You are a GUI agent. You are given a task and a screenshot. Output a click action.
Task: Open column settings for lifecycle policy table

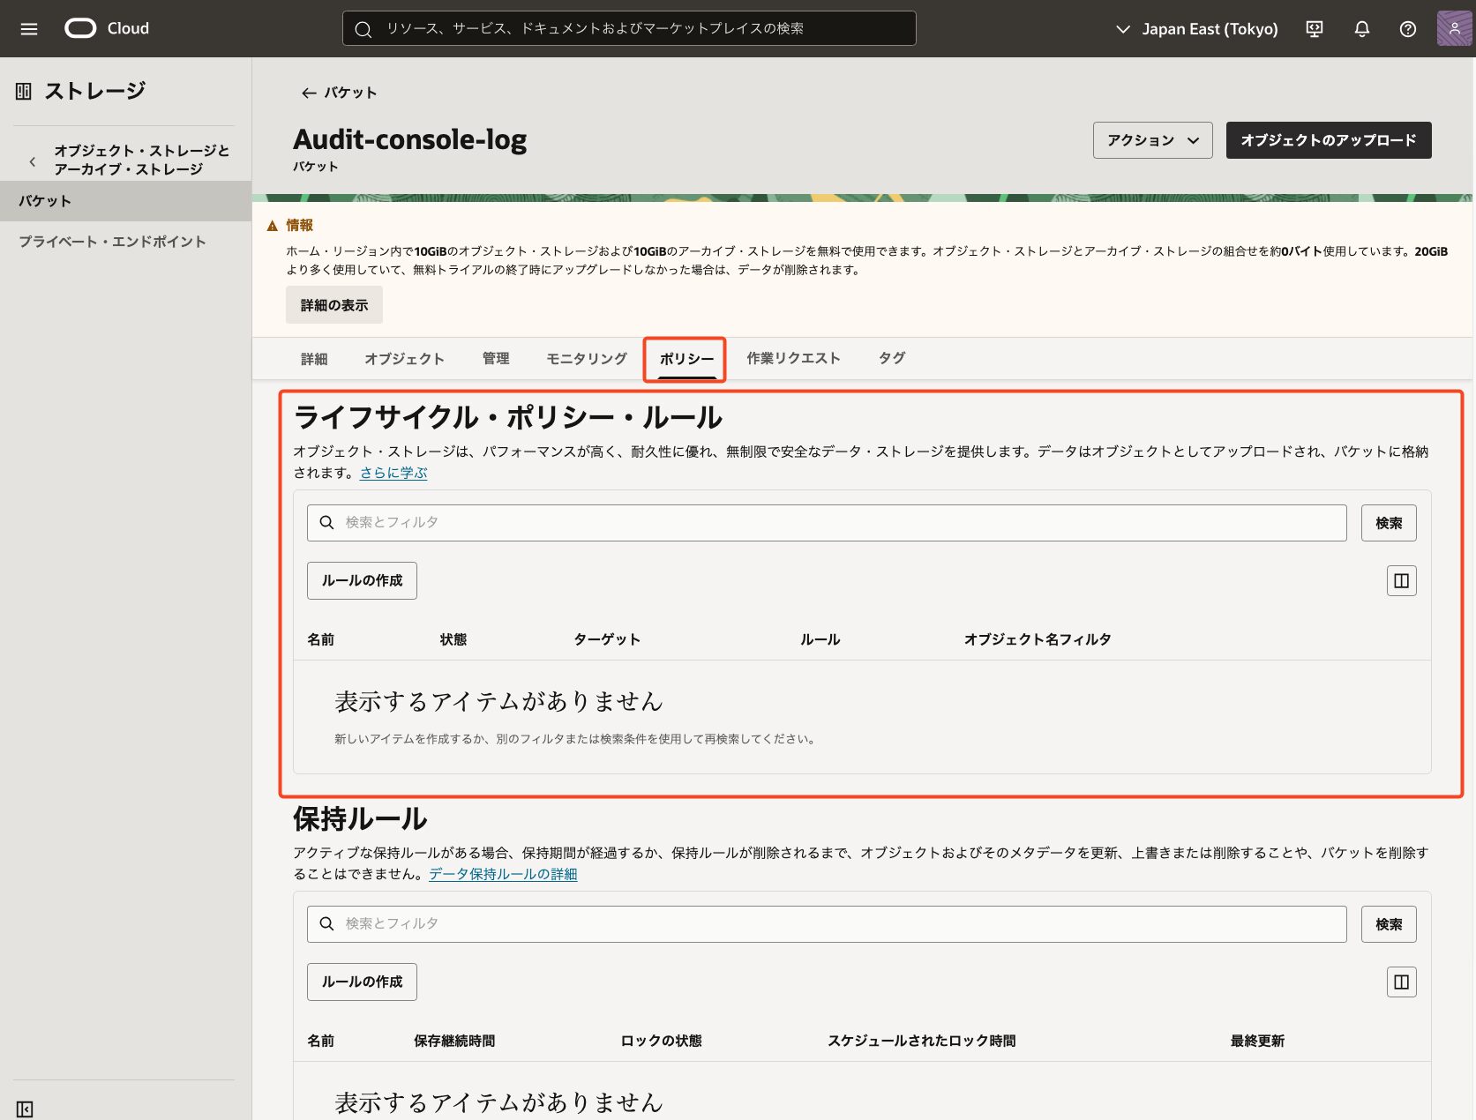[x=1401, y=580]
